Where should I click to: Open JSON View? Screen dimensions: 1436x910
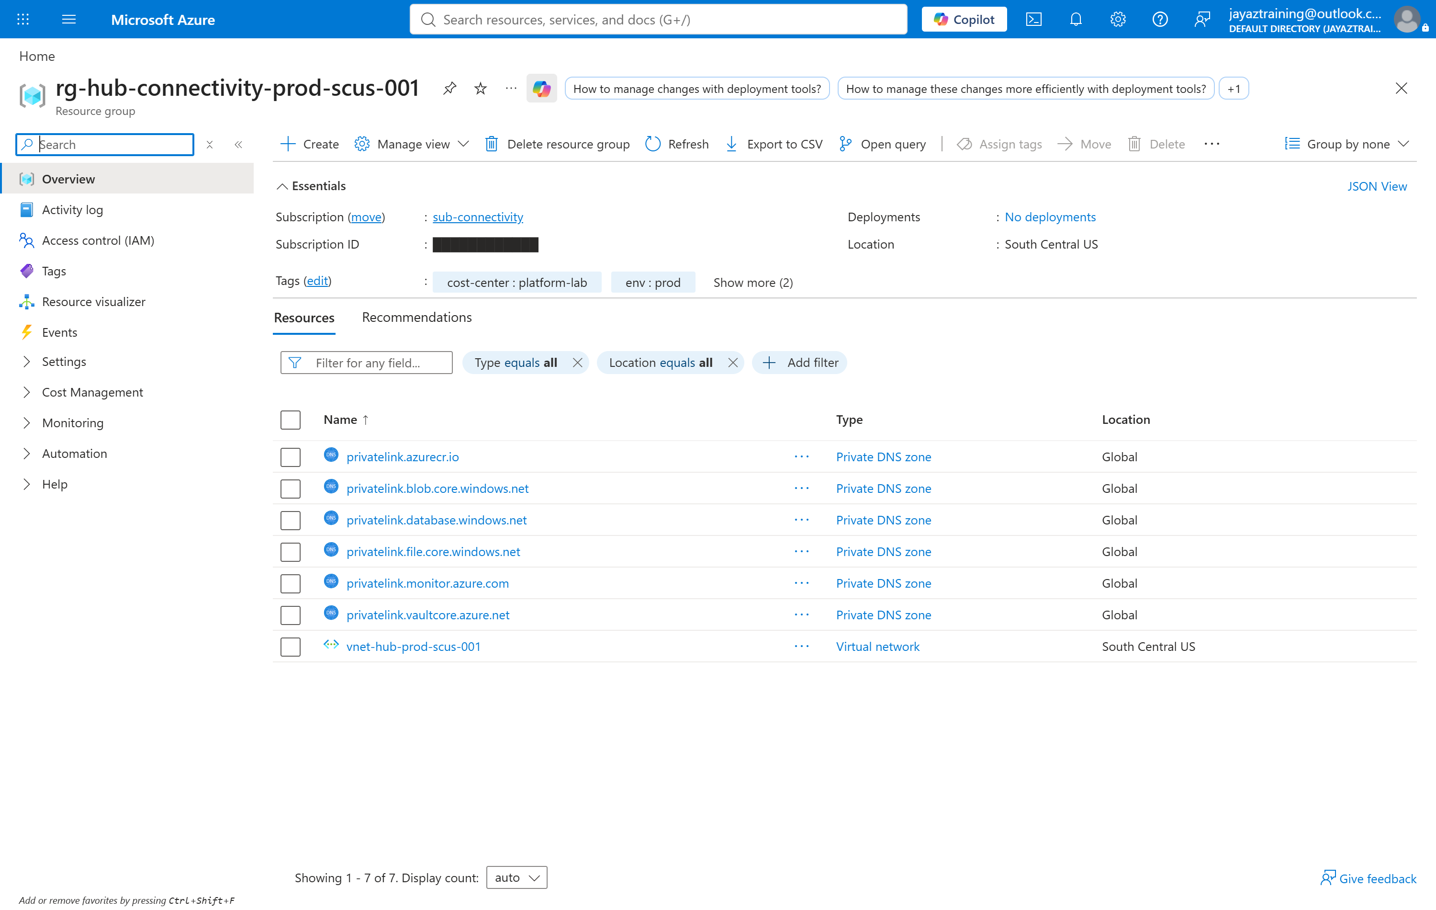tap(1377, 186)
